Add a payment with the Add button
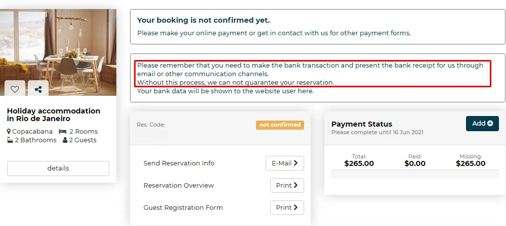The image size is (506, 226). pyautogui.click(x=482, y=124)
